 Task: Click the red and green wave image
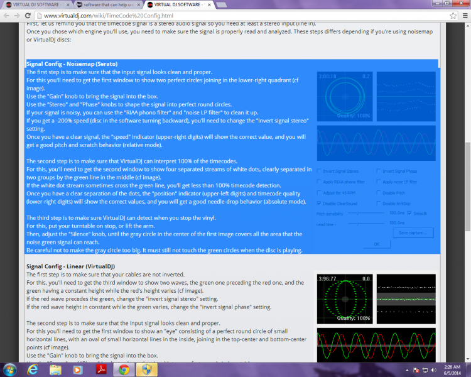tap(376, 345)
